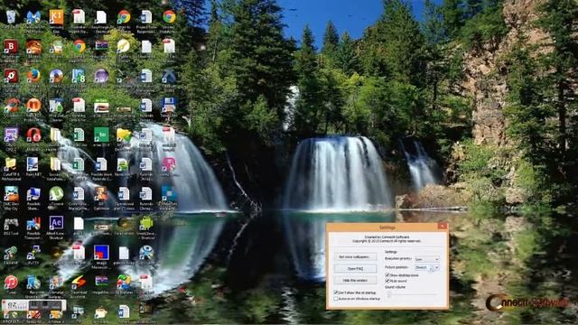The width and height of the screenshot is (578, 325).
Task: Uncheck Show desktop icons in Settings
Action: tap(387, 275)
